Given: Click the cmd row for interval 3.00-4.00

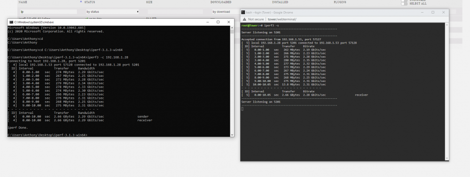Looking at the screenshot, I should (56, 83).
